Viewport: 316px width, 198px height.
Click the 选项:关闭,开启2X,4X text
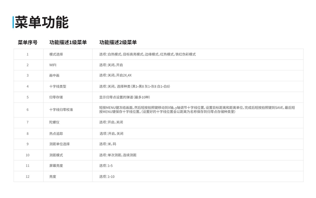click(115, 75)
